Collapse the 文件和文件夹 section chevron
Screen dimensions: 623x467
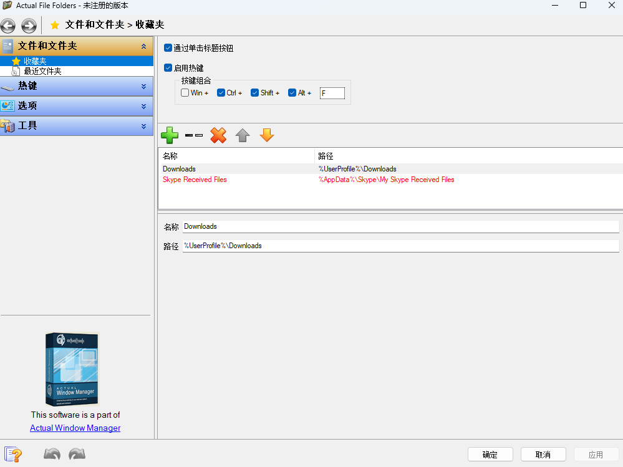point(143,47)
